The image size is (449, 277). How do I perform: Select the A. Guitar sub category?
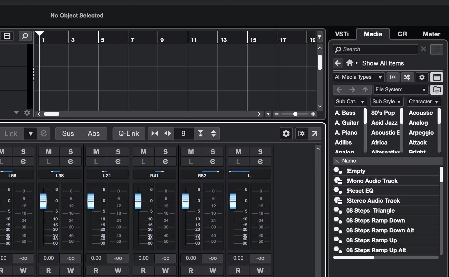[347, 123]
